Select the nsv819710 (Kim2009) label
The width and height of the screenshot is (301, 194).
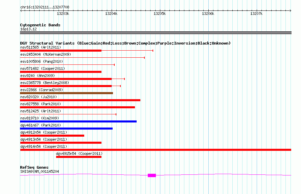click(x=40, y=118)
